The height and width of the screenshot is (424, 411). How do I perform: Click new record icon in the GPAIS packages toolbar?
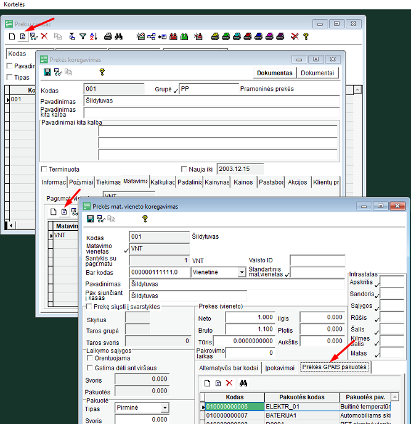coord(206,383)
